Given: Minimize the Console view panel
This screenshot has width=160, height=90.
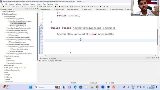Looking at the screenshot, I should [x=157, y=58].
